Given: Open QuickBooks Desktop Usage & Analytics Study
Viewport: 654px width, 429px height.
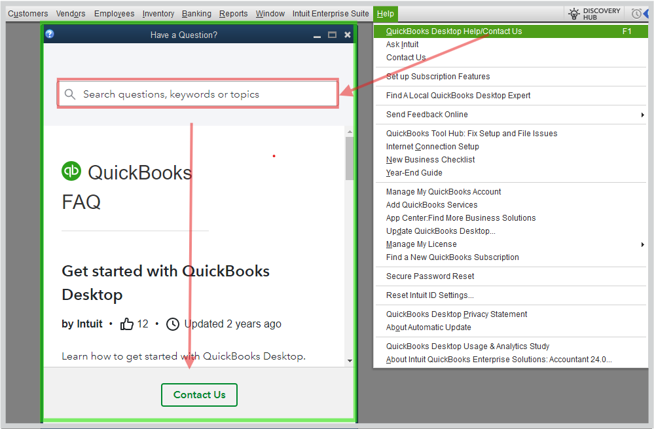Looking at the screenshot, I should [511, 346].
